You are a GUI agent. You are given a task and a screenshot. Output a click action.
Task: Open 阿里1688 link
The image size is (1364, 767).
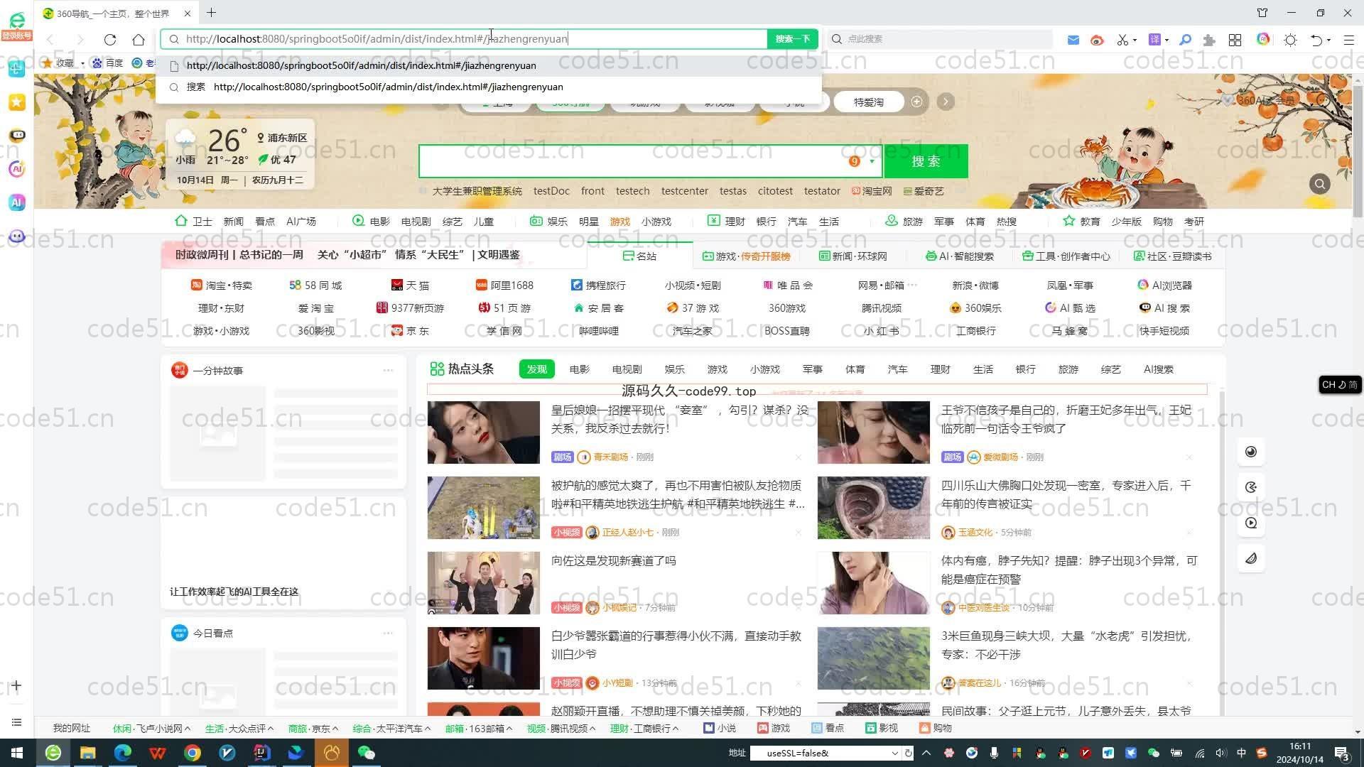click(504, 285)
